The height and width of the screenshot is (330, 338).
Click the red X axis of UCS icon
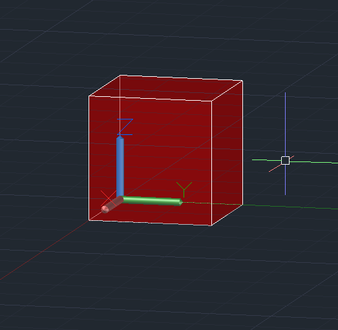point(112,205)
